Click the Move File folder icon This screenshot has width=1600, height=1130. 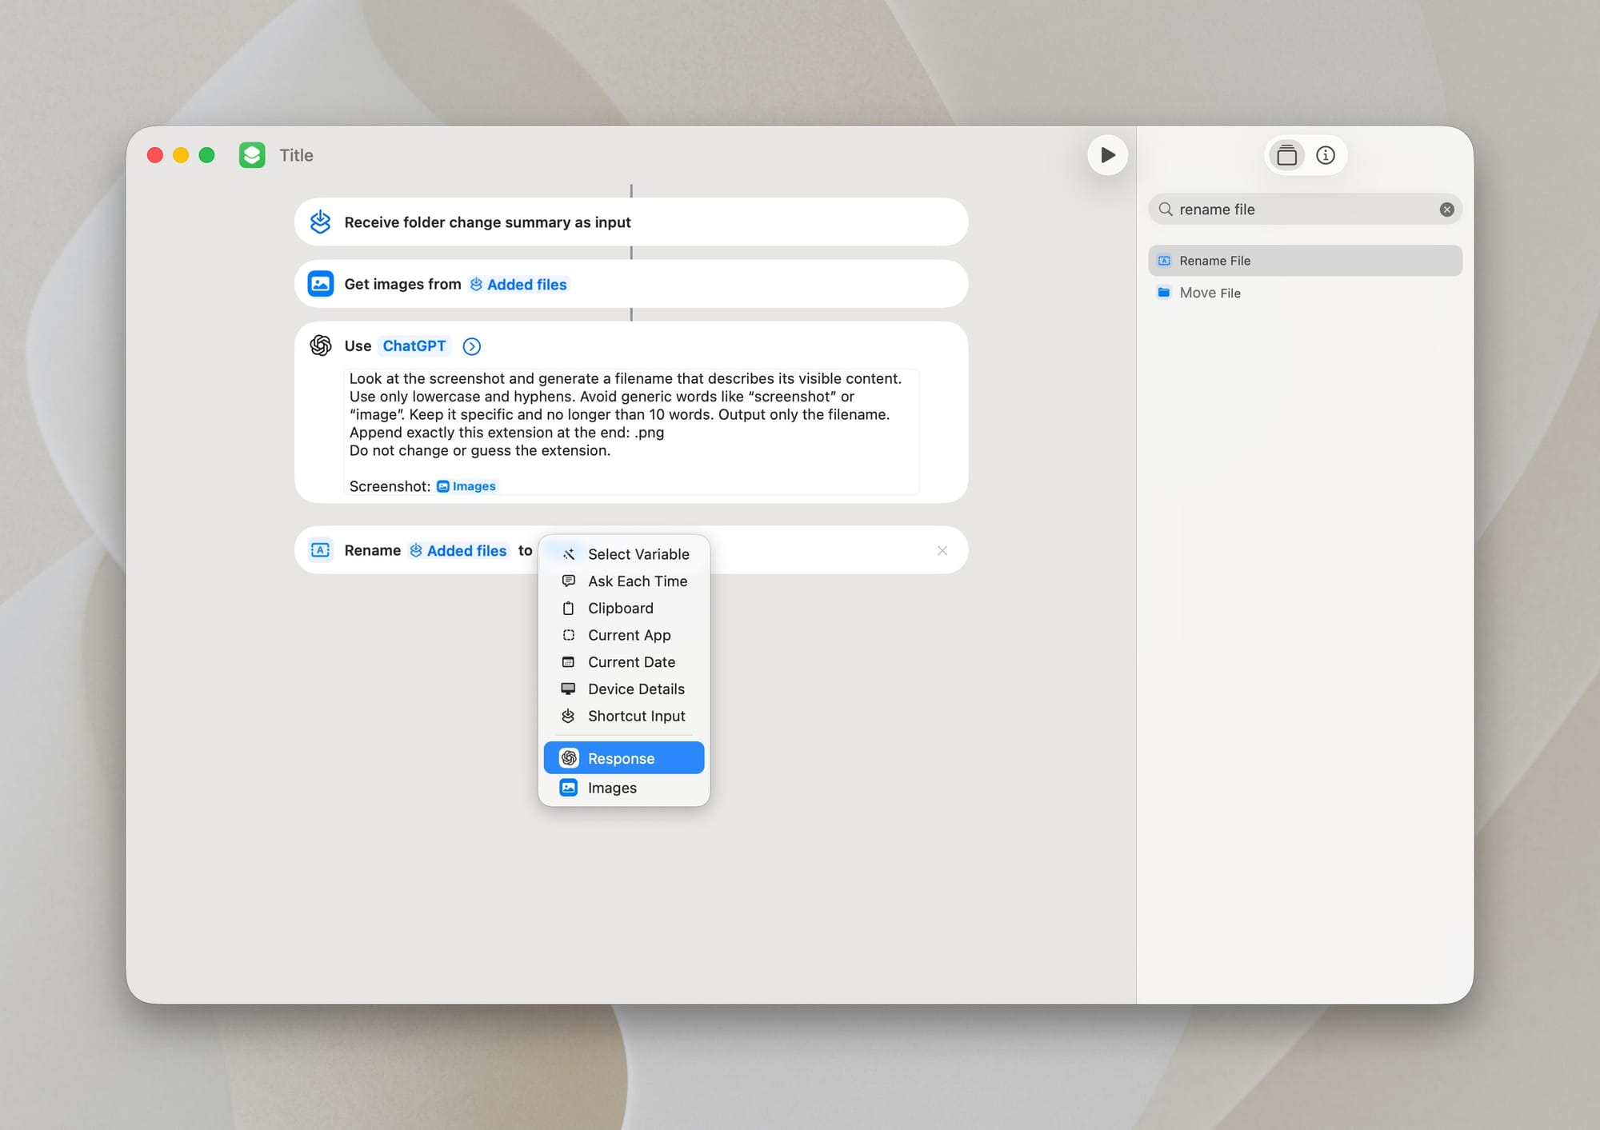1164,293
